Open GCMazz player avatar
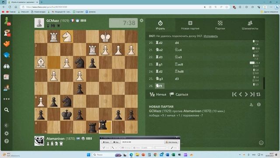 point(39,23)
